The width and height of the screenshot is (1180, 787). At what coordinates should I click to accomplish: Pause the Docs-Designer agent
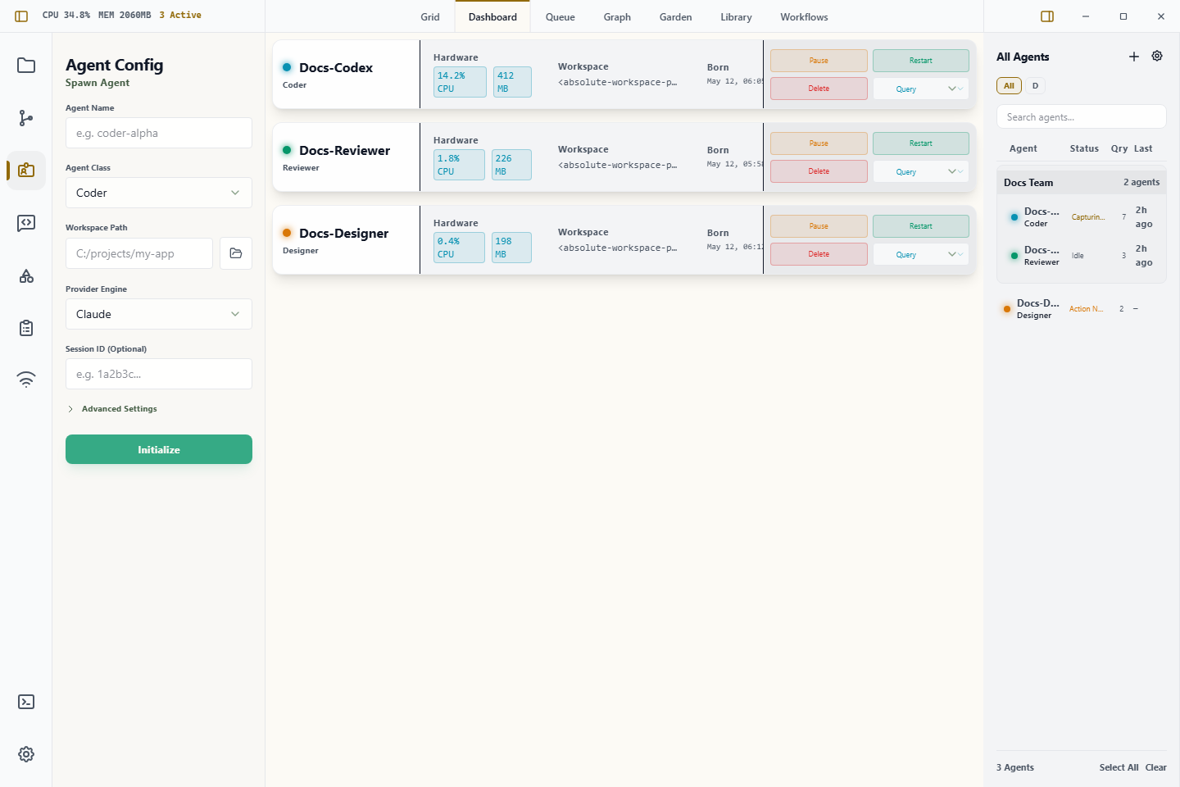pos(819,226)
